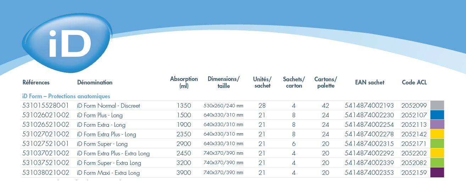Click the Dimensions/taille column header
This screenshot has width=466, height=183.
click(x=223, y=82)
